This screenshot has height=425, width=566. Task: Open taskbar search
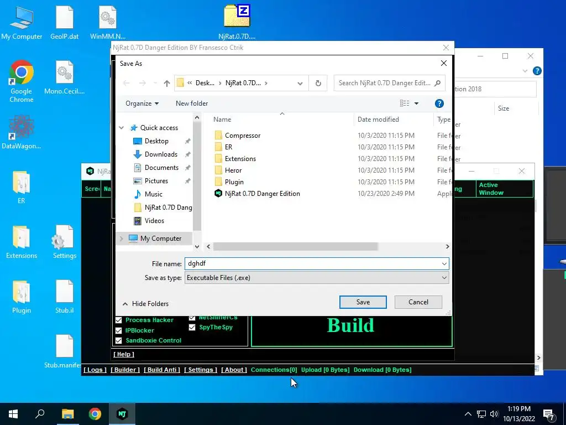point(40,414)
